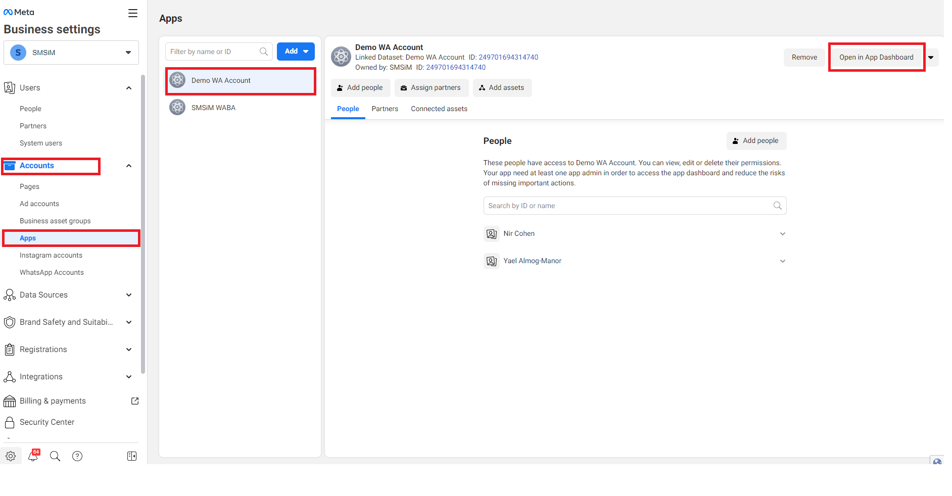Open notifications bell with 64 badge
Screen dimensions: 952x496
click(x=33, y=456)
